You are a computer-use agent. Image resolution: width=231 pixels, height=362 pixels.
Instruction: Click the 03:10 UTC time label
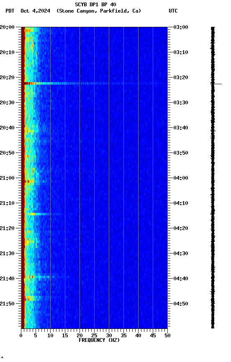click(x=181, y=52)
